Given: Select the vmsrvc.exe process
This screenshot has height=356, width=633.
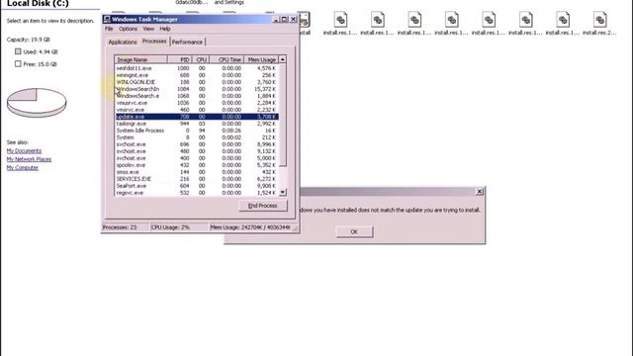Looking at the screenshot, I should [196, 110].
